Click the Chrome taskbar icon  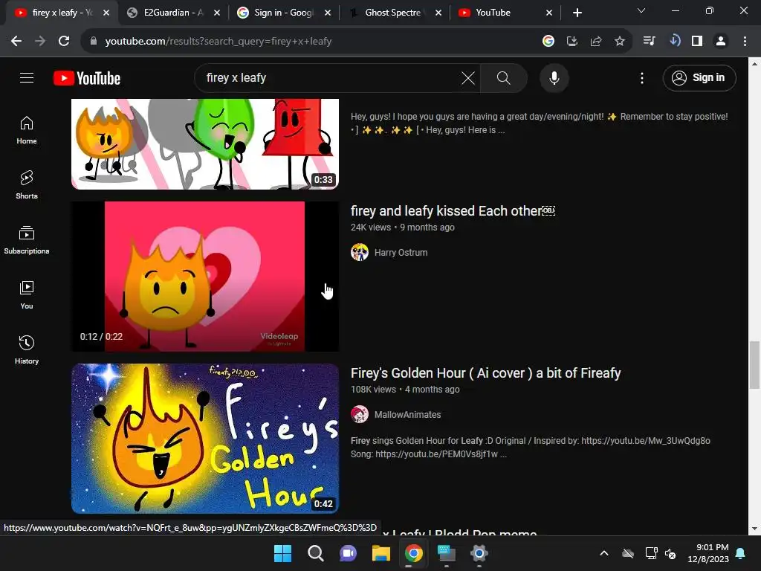point(413,553)
